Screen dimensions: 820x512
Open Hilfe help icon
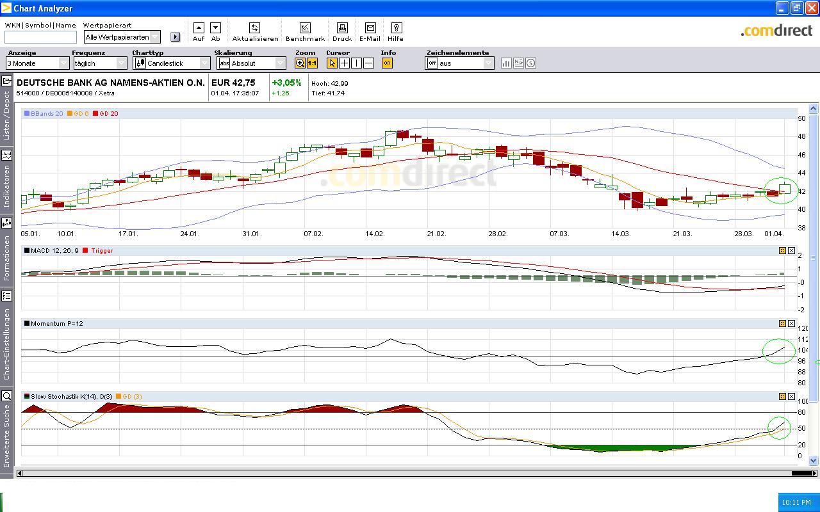[396, 28]
